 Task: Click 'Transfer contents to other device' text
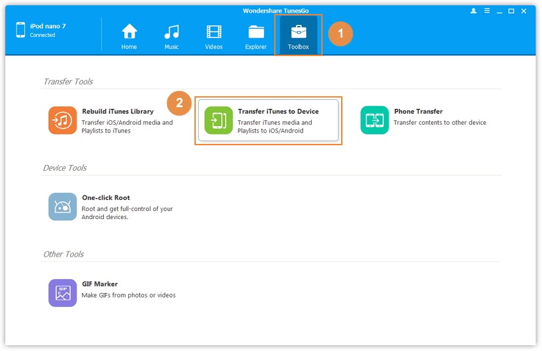440,123
